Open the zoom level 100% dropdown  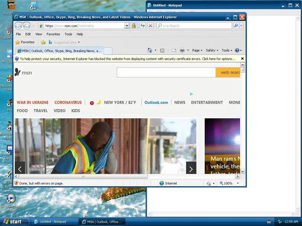coord(238,183)
